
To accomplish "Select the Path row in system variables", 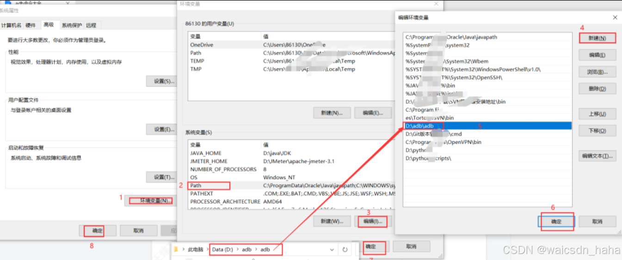I will tap(292, 186).
